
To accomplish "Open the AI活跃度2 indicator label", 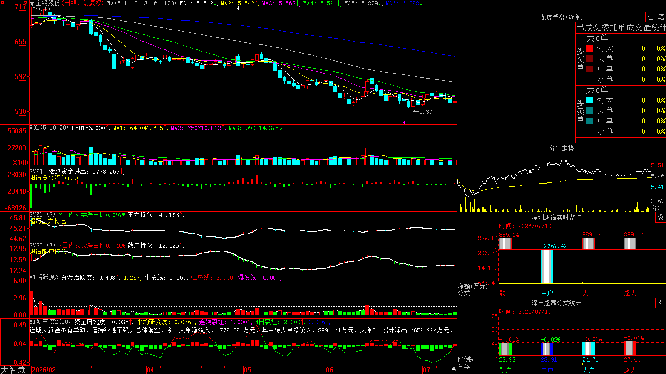I will [44, 277].
